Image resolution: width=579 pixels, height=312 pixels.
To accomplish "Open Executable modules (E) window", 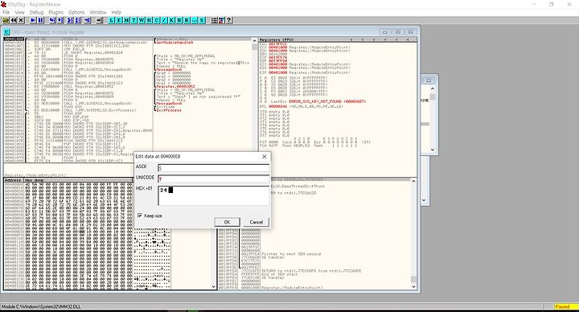I will coord(119,20).
